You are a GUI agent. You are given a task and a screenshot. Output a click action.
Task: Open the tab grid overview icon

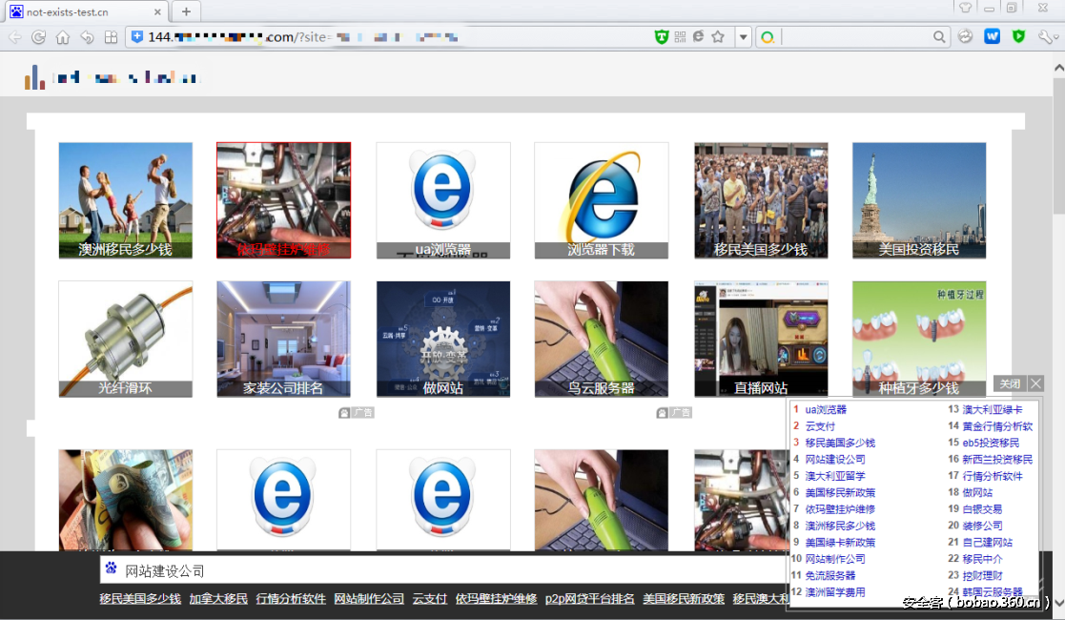111,37
